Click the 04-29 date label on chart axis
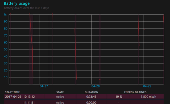The image size is (170, 104). click(x=147, y=86)
